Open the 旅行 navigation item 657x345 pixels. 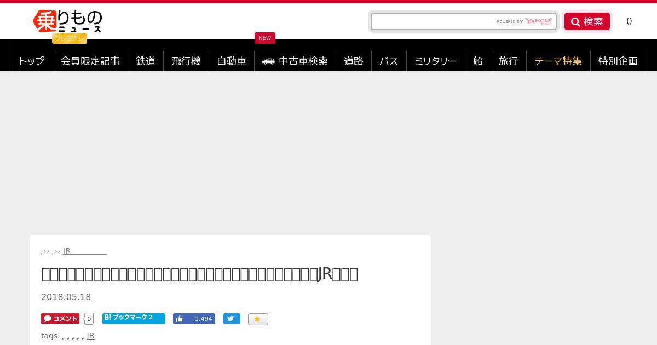pyautogui.click(x=509, y=61)
